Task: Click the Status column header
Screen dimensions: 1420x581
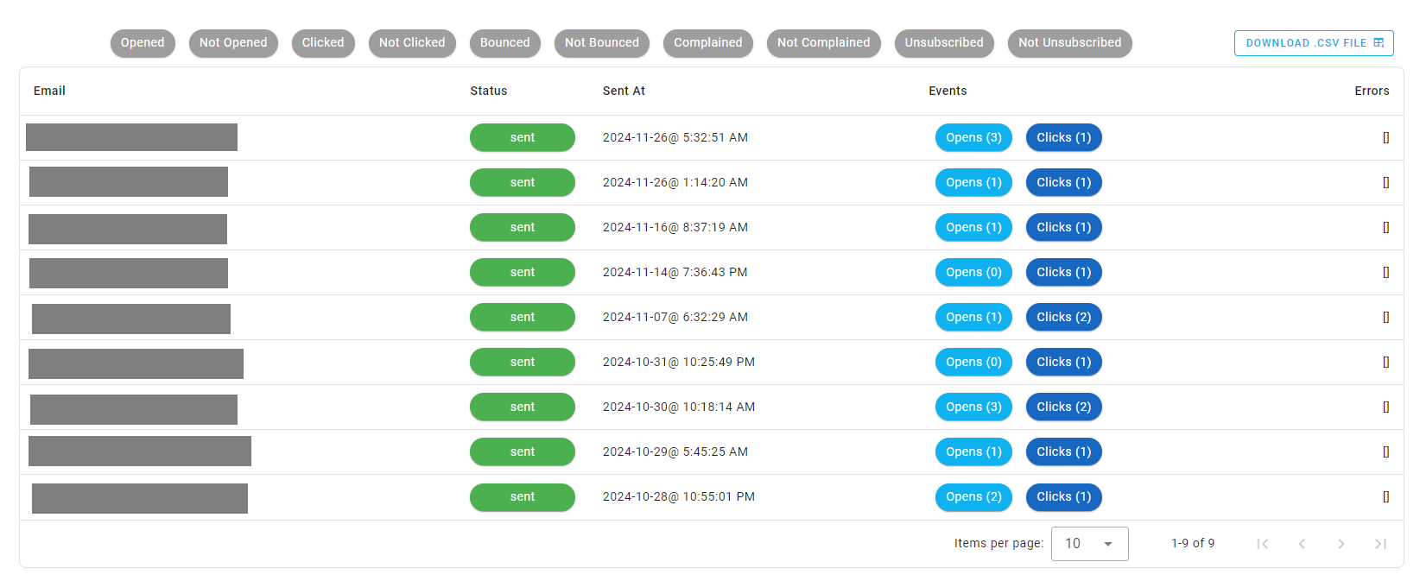Action: 489,91
